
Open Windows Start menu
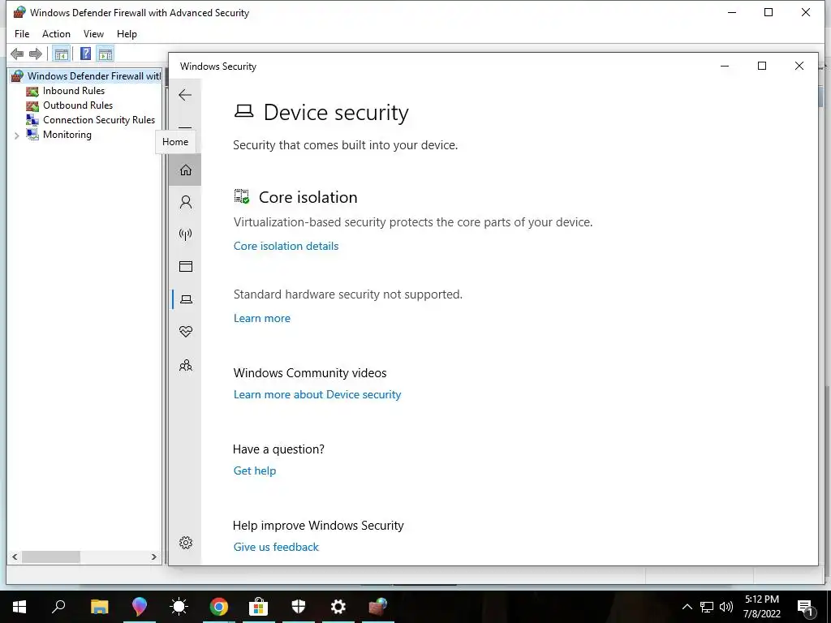click(19, 607)
